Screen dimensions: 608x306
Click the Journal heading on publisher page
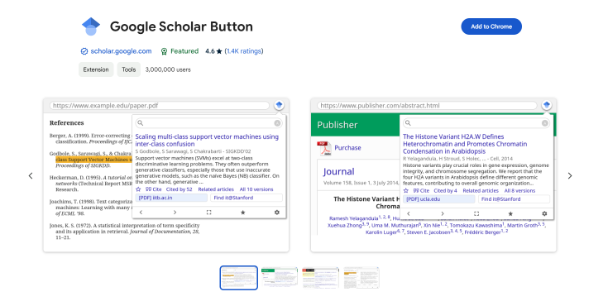(338, 171)
